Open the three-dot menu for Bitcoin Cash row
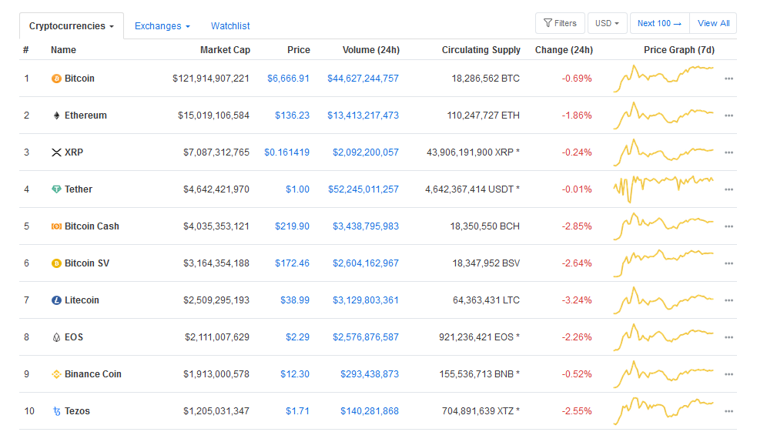The image size is (757, 432). click(x=729, y=226)
